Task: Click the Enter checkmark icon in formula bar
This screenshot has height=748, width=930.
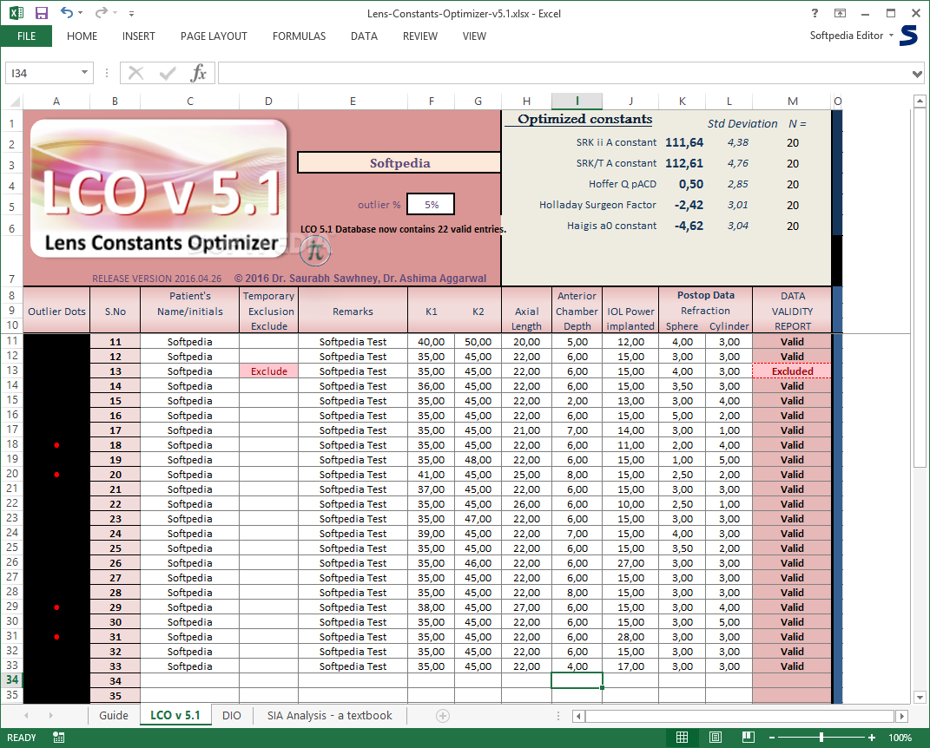Action: tap(168, 73)
